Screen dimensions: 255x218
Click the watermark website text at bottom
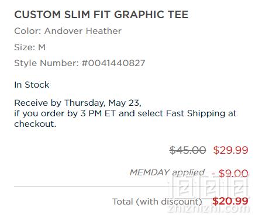[208, 209]
